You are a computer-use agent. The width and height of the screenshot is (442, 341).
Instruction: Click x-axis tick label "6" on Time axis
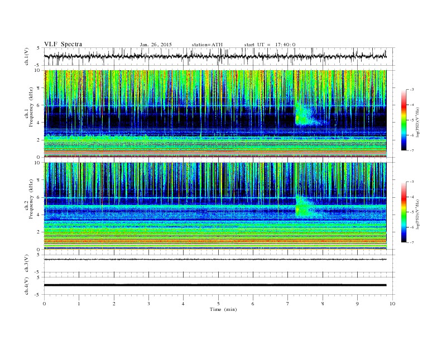(253, 304)
